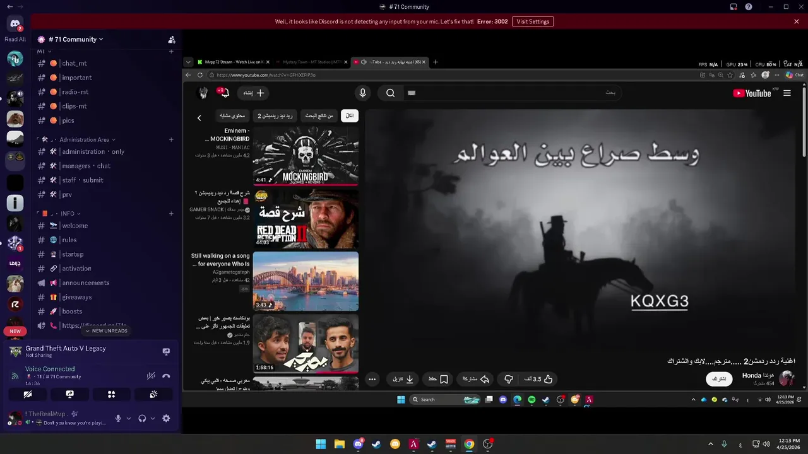The width and height of the screenshot is (808, 454).
Task: Switch to Mystery Town browser tab
Action: coord(311,62)
